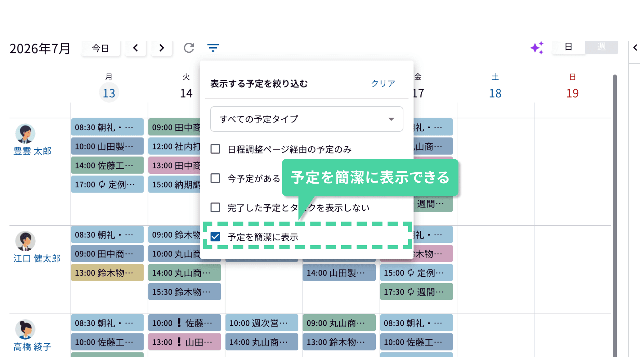
Task: Click the purple sparkle AI icon
Action: pos(537,48)
